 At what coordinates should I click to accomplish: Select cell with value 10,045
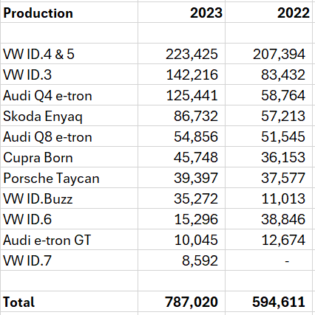181,240
